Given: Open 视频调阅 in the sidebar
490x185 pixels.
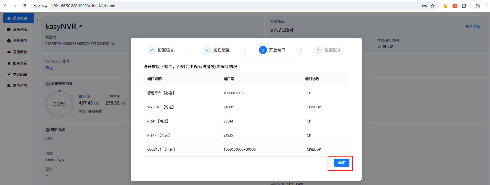Looking at the screenshot, I should click(20, 41).
